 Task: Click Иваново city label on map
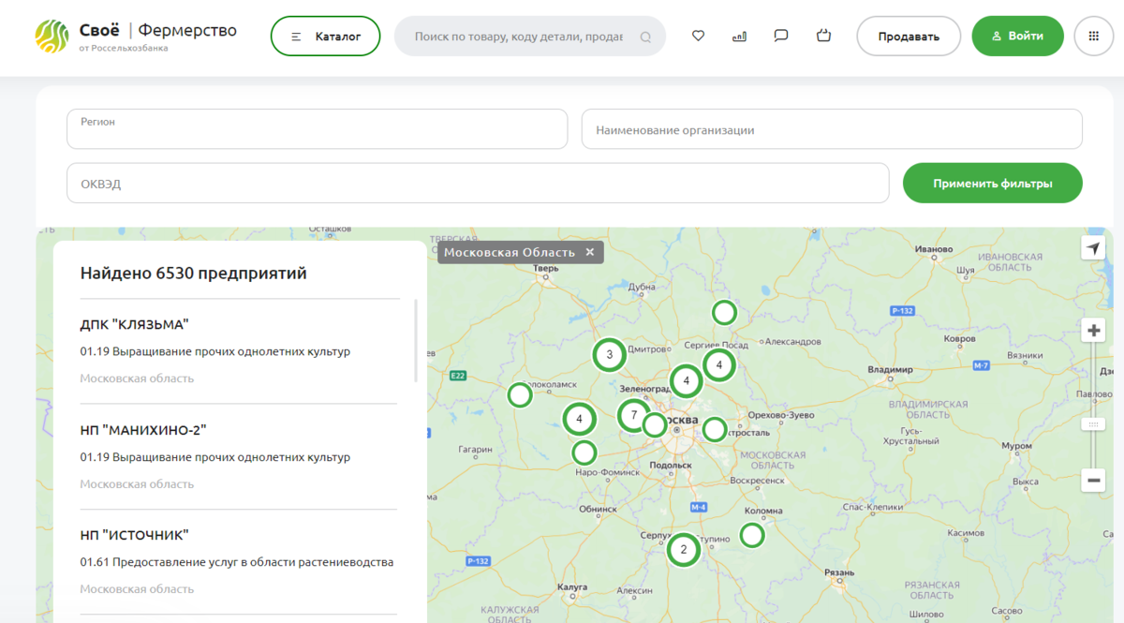pos(933,249)
